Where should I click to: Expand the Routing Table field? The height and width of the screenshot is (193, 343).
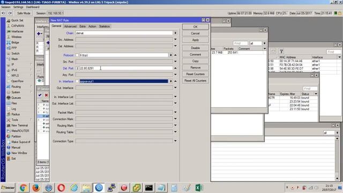tap(175, 132)
